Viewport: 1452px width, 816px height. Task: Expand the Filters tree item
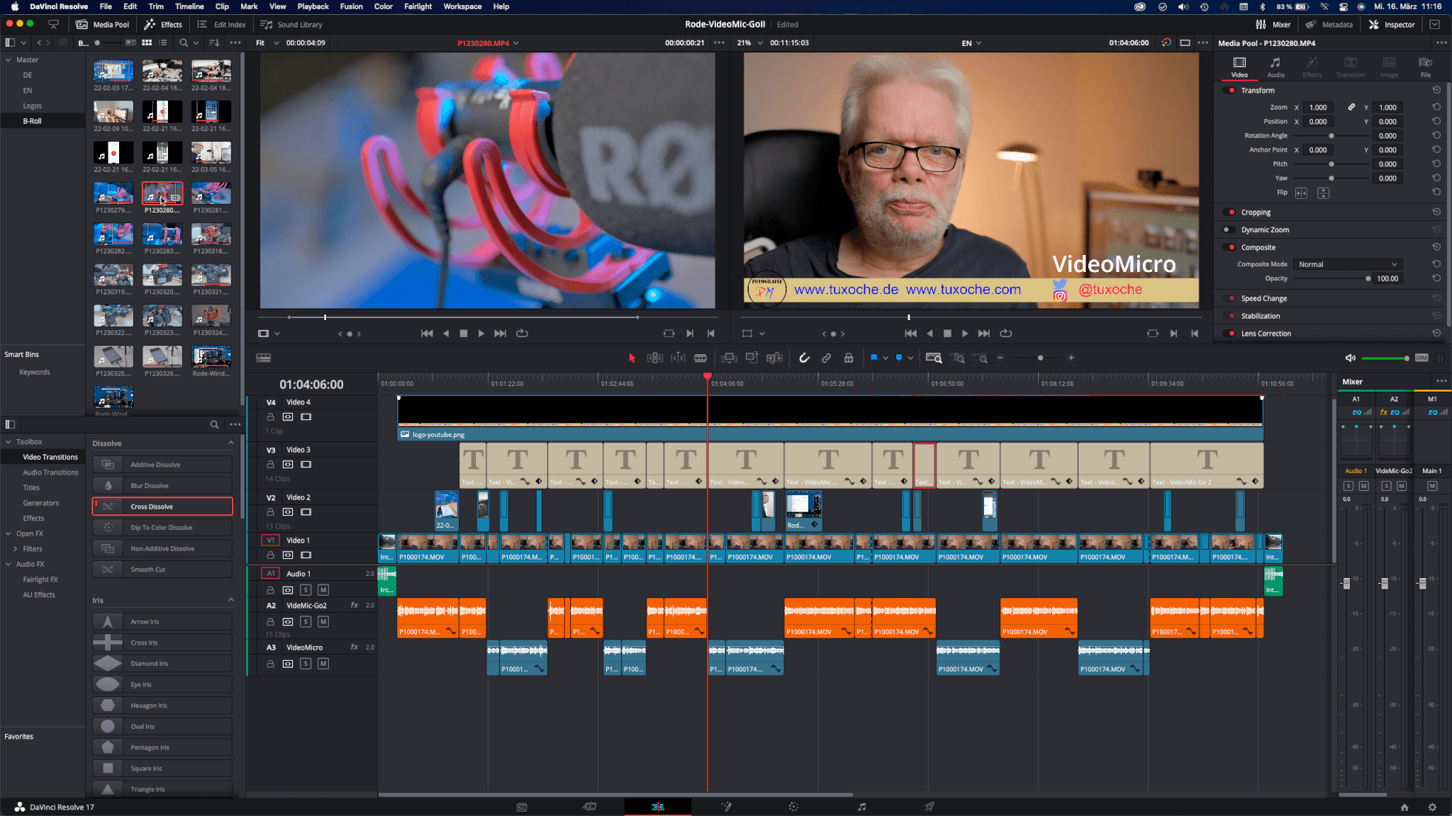(x=15, y=549)
